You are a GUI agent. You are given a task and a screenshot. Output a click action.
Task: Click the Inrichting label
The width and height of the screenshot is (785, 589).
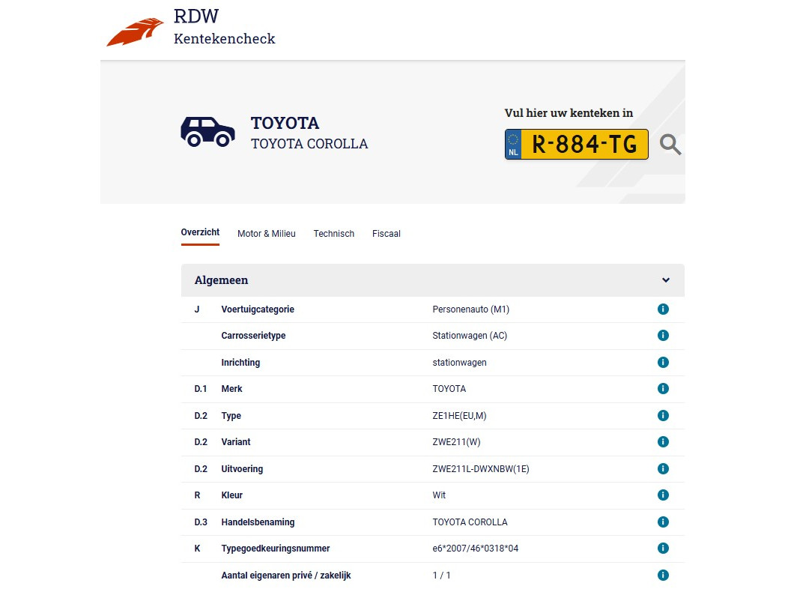click(x=240, y=363)
